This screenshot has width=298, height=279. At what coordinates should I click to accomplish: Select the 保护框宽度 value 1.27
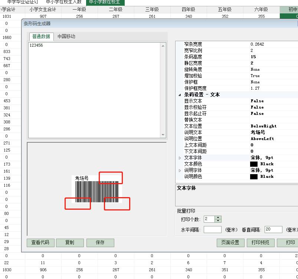(x=255, y=88)
